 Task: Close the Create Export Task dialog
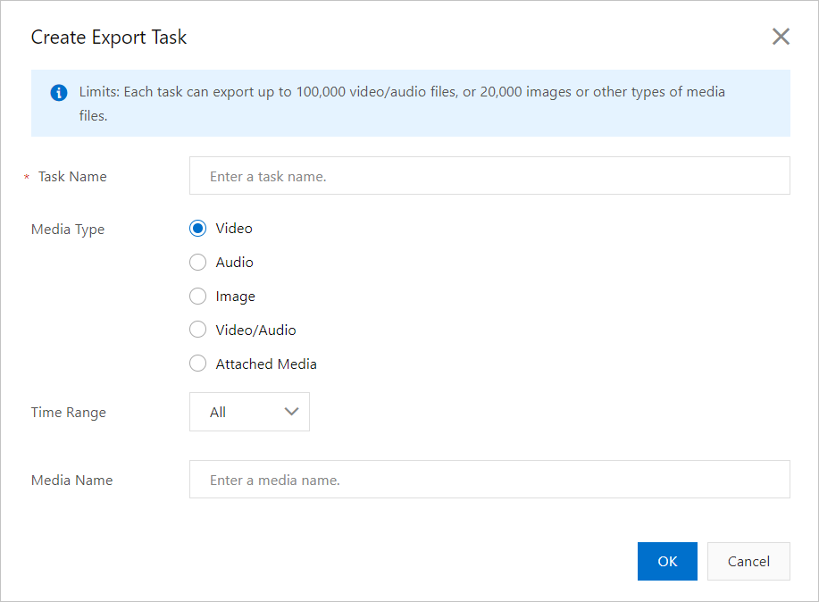click(x=781, y=37)
